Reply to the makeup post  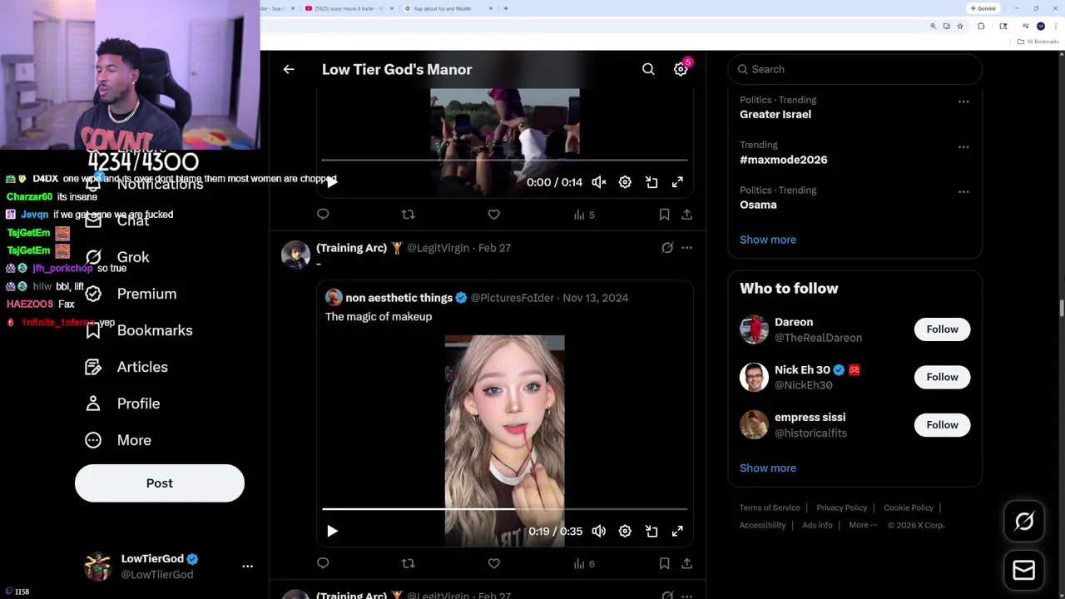pos(323,563)
